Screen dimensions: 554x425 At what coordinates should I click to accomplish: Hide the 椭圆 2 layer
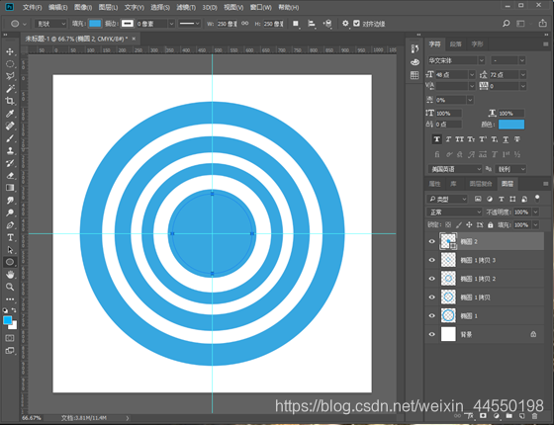coord(431,241)
